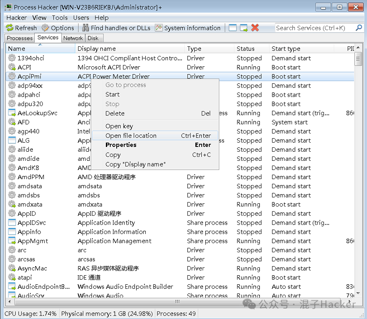Open System information chart icon
This screenshot has width=367, height=319.
[159, 28]
